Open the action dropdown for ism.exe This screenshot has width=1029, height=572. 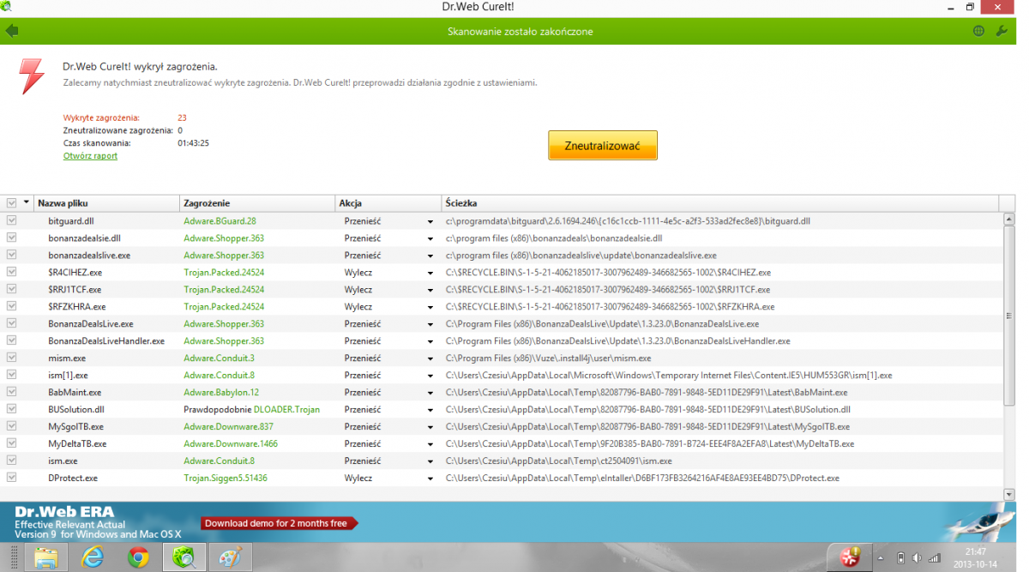click(430, 461)
